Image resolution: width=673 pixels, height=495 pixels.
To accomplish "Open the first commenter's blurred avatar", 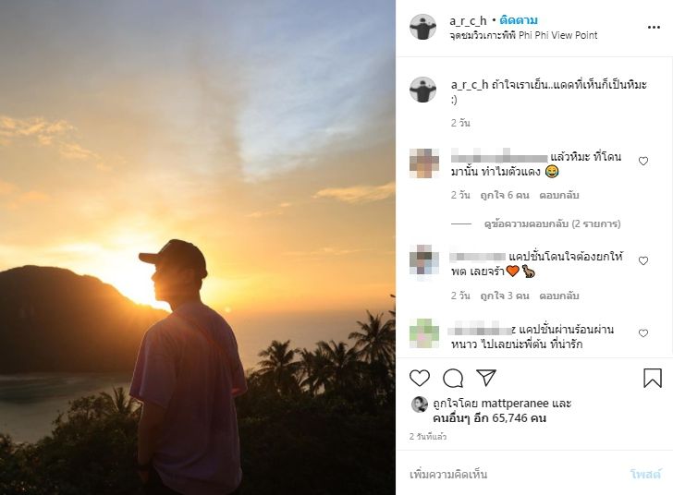I will (423, 164).
